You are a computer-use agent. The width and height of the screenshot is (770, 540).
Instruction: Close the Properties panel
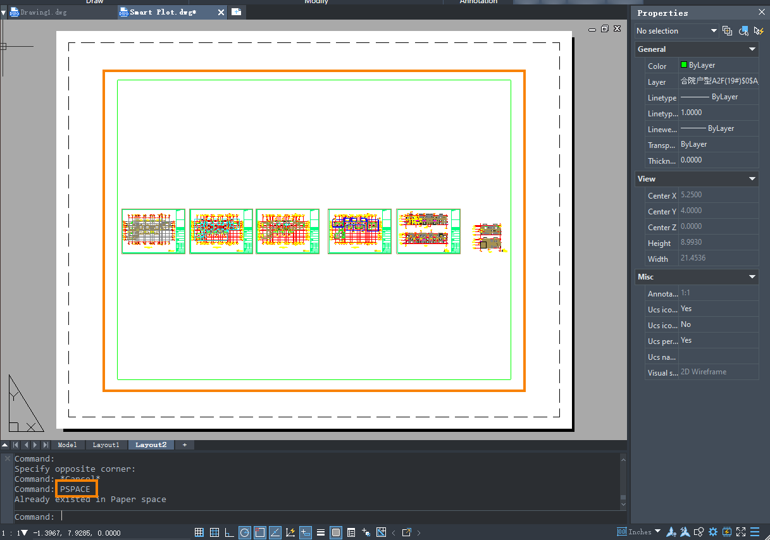[x=762, y=12]
